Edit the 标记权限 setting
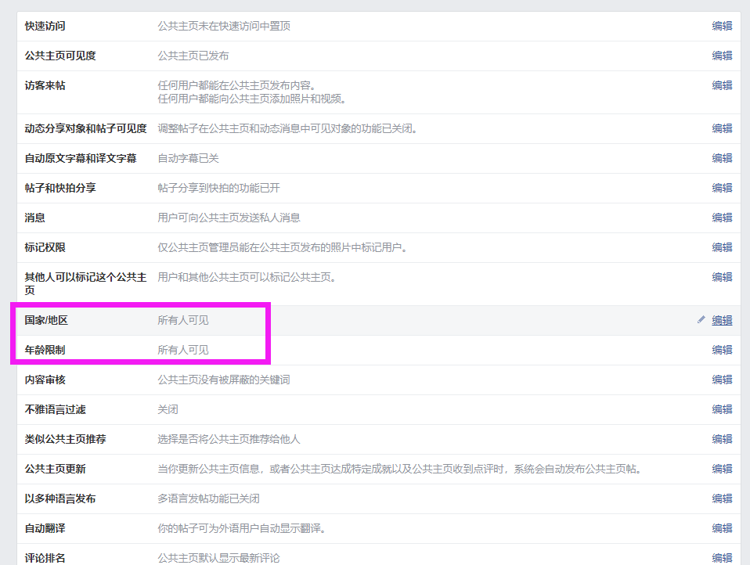Viewport: 750px width, 565px height. (x=722, y=247)
